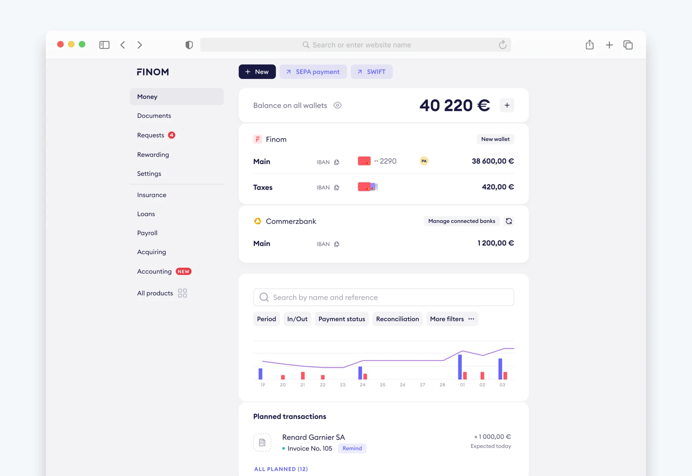Image resolution: width=692 pixels, height=476 pixels.
Task: Copy the IBAN of the Taxes wallet
Action: coord(337,187)
